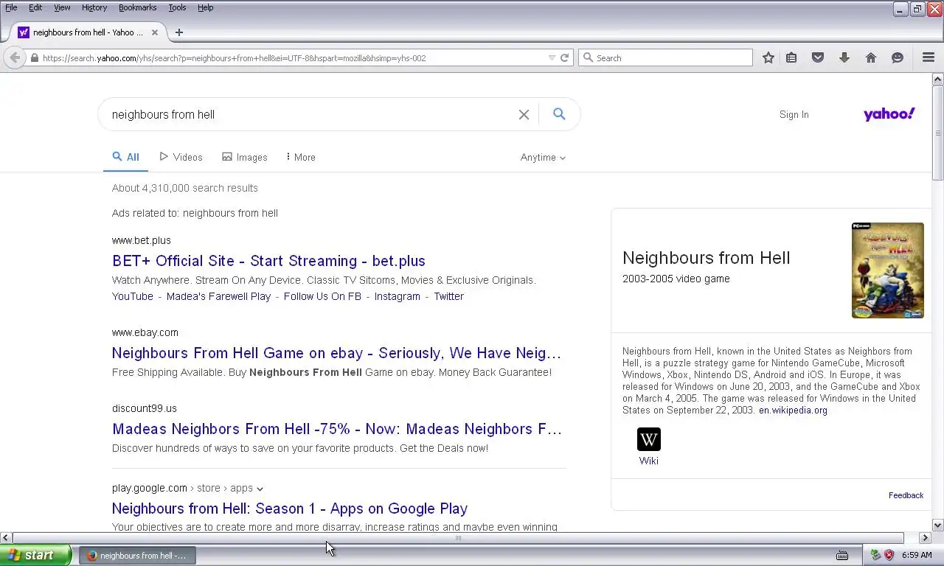
Task: Open the Help menu
Action: [206, 7]
